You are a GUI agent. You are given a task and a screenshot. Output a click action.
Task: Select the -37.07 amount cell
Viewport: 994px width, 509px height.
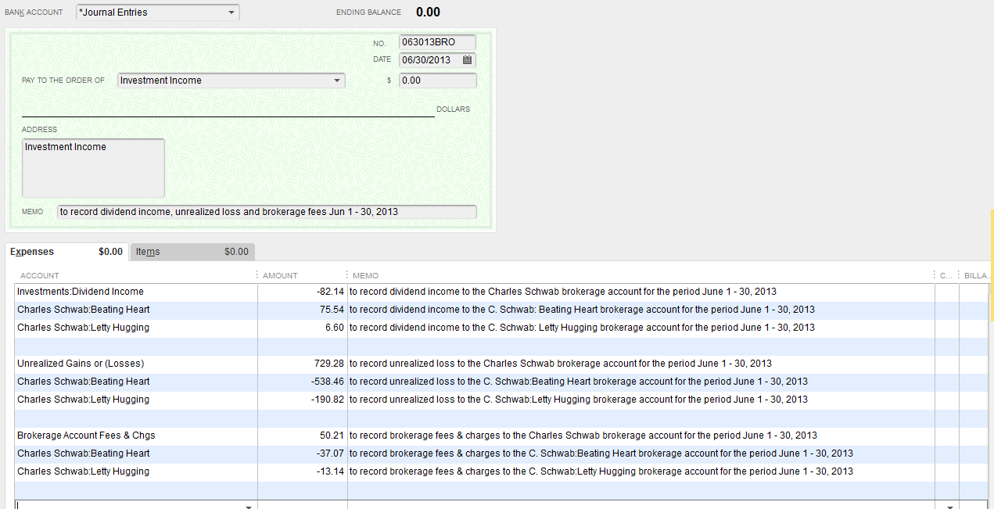303,453
